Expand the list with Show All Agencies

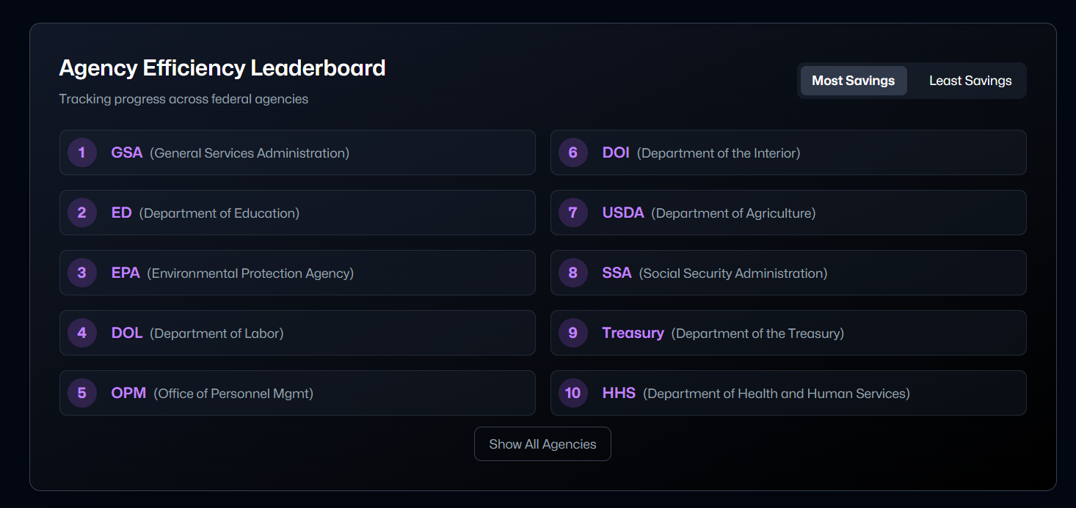542,444
